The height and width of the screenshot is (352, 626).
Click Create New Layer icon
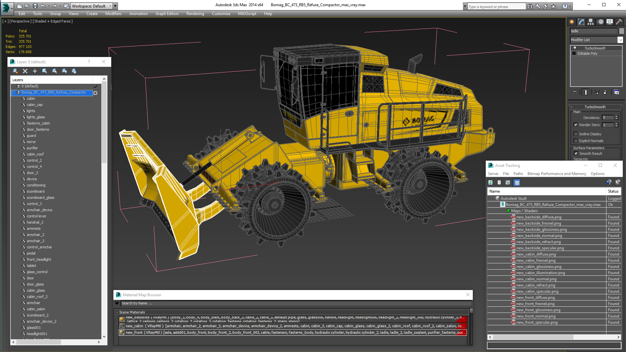coord(15,71)
